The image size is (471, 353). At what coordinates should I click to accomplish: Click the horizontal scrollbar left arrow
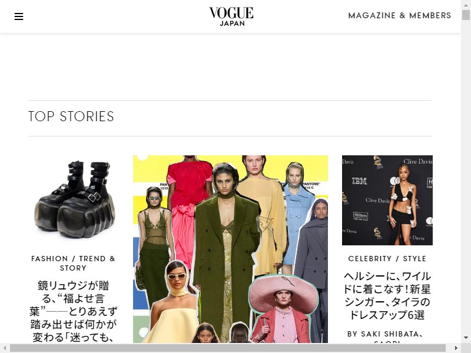click(5, 348)
